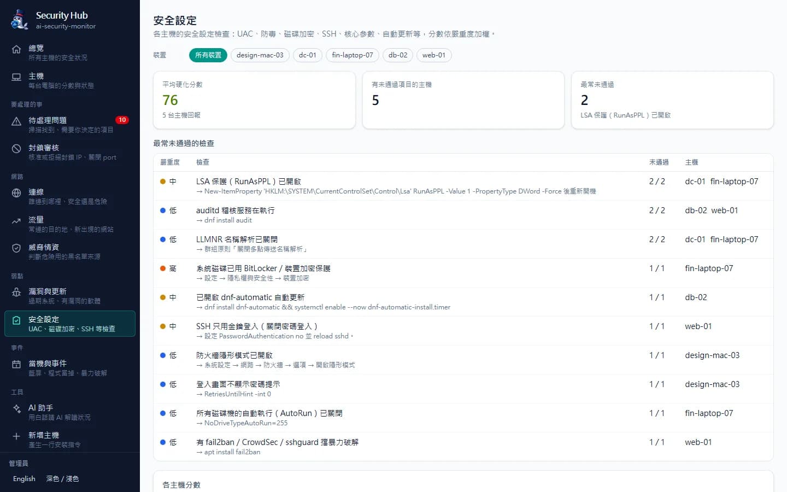
Task: Click fin-laptop-07 host in LSA 保護 row
Action: point(734,181)
